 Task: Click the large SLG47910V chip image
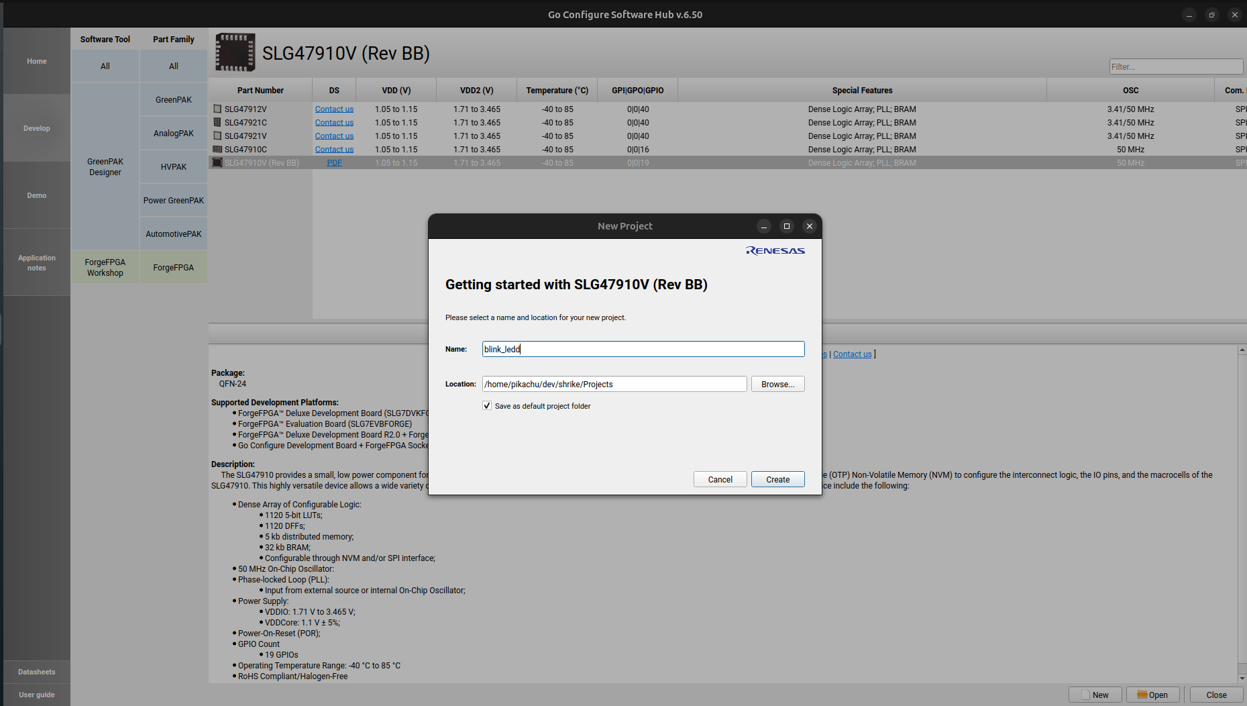coord(235,52)
